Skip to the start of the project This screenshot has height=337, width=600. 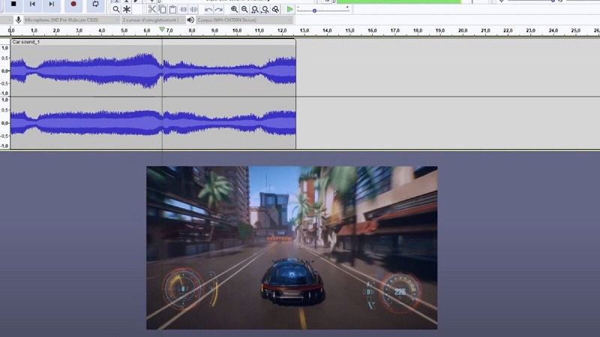coord(32,4)
